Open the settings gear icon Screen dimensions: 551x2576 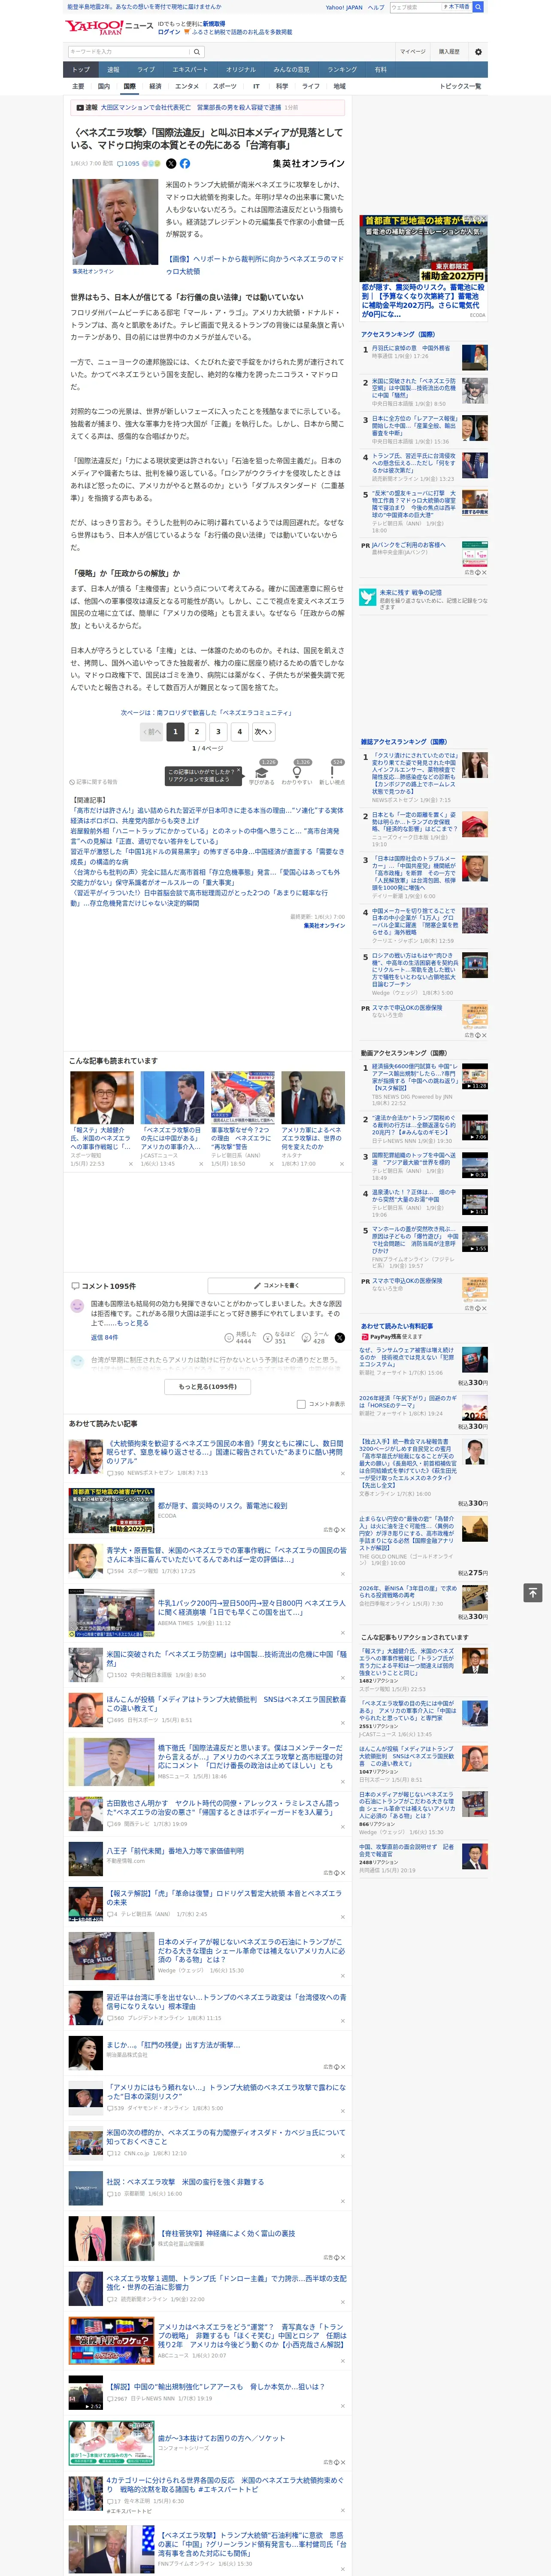click(x=478, y=52)
